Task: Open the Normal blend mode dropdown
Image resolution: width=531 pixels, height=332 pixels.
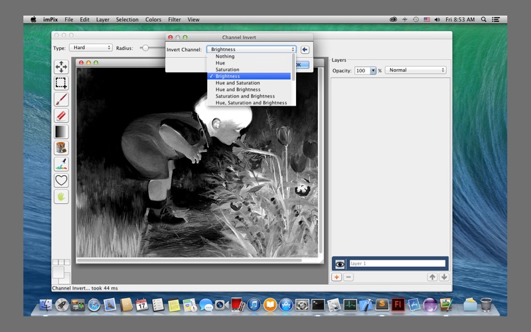Action: pos(416,70)
